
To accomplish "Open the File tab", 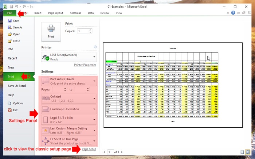I will tap(9, 13).
